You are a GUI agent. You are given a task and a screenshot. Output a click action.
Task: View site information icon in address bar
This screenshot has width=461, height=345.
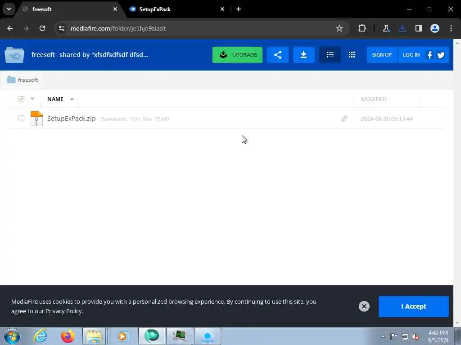61,28
